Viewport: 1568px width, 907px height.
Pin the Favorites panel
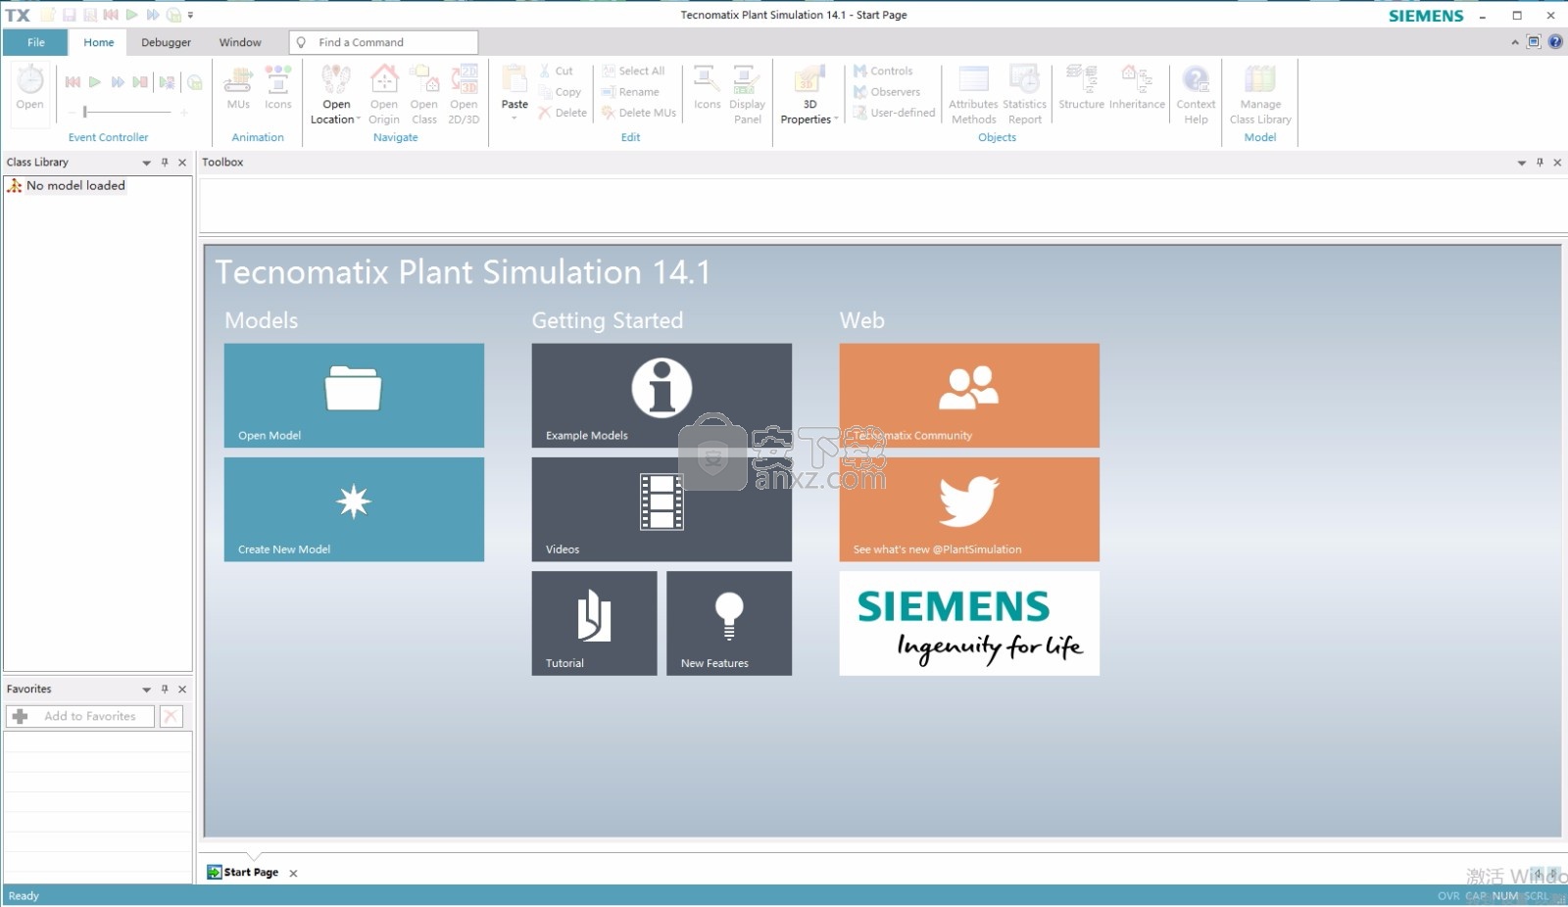tap(165, 690)
